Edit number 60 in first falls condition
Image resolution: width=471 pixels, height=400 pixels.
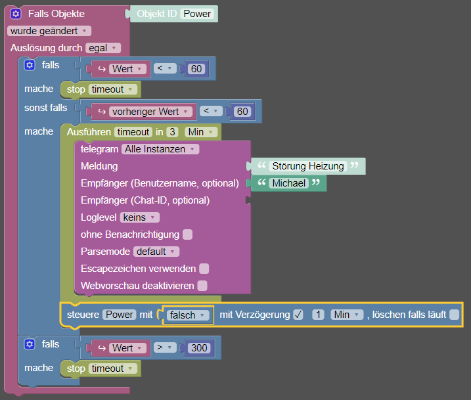pos(196,69)
